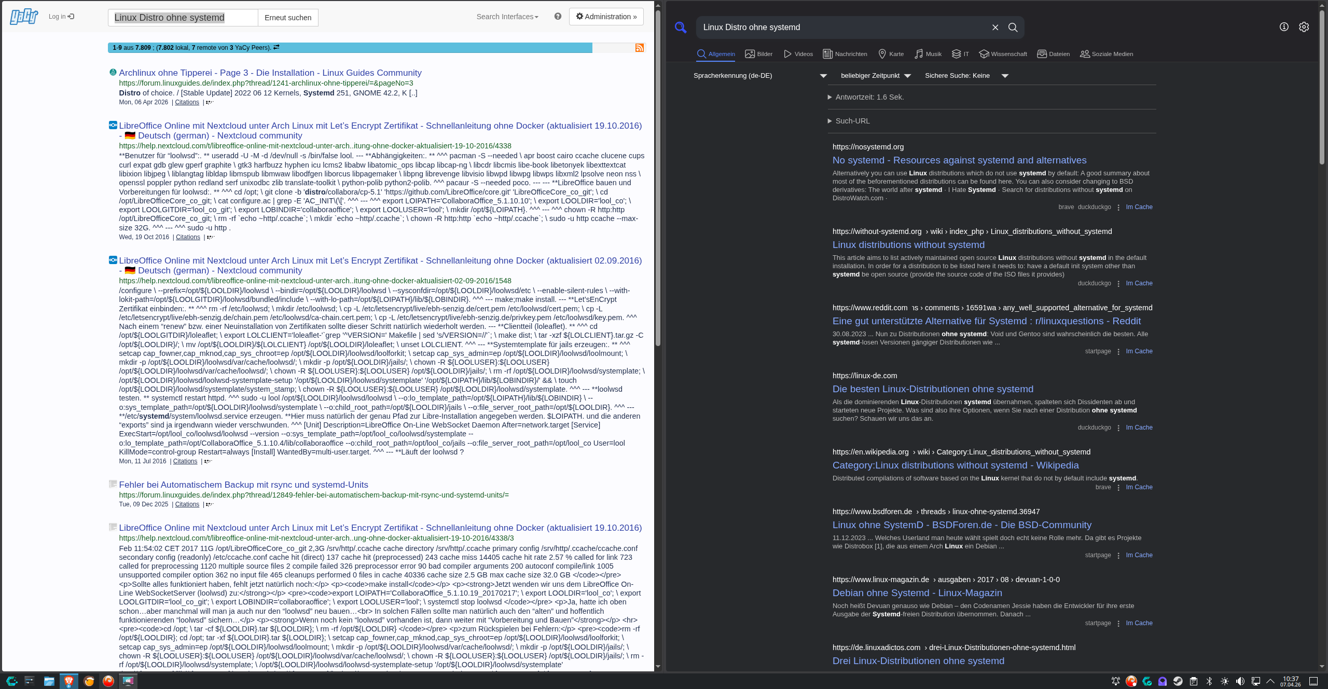Image resolution: width=1328 pixels, height=689 pixels.
Task: Open more options for nosystemd.org result
Action: point(1118,208)
